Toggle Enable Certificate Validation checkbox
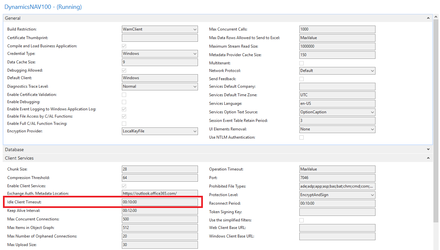The image size is (440, 250). coord(124,95)
